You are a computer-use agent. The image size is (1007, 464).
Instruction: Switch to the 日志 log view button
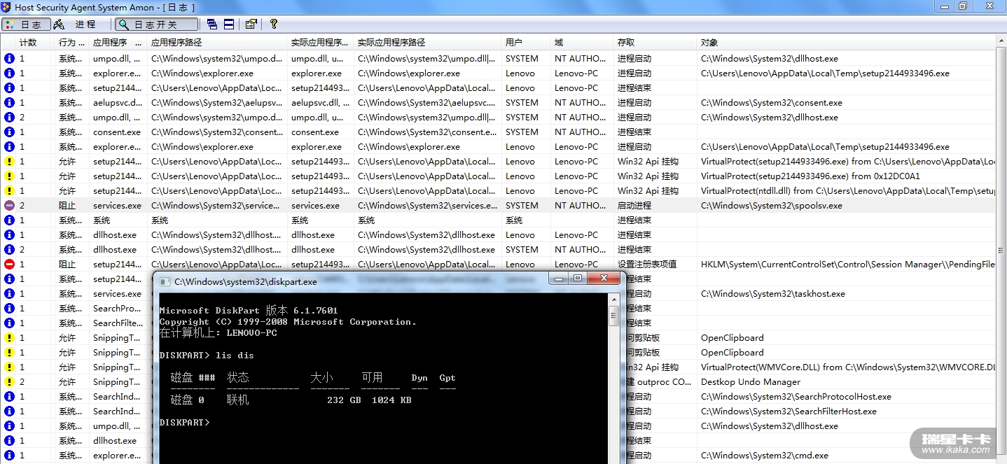26,24
